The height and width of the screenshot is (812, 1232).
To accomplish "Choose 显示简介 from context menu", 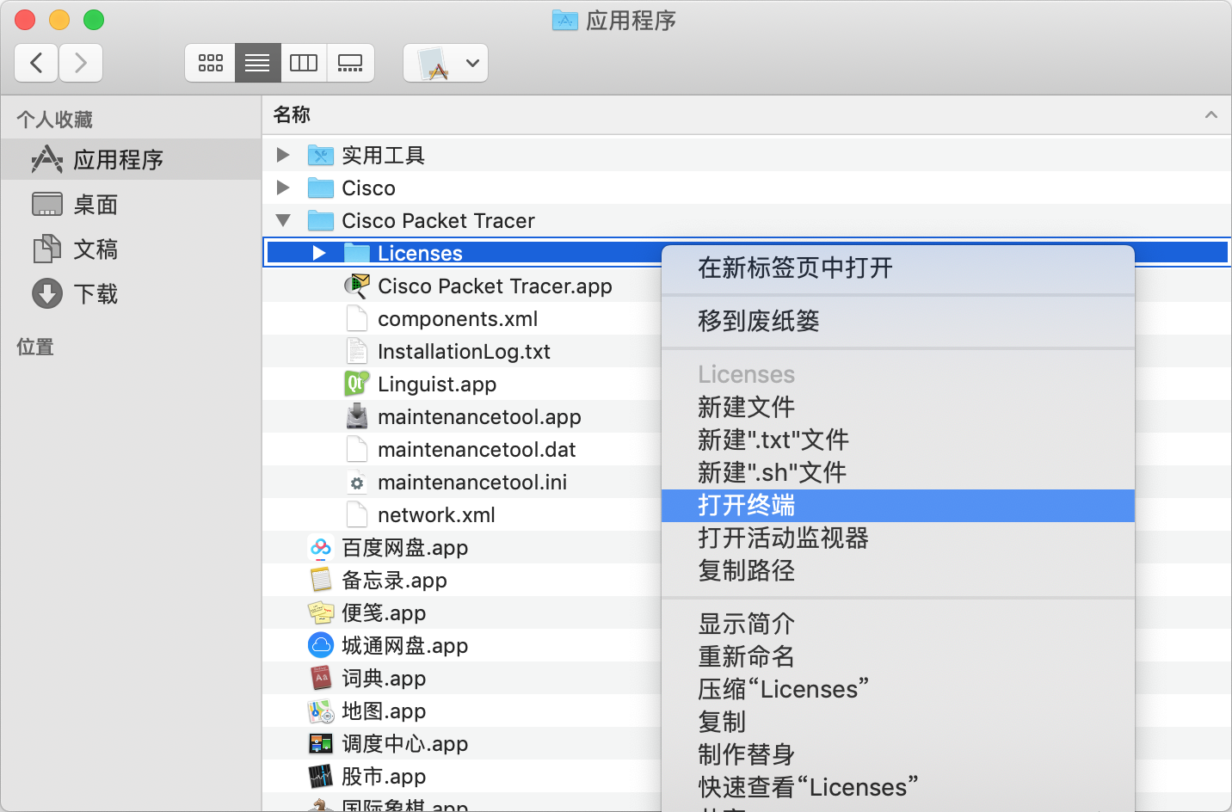I will click(898, 624).
